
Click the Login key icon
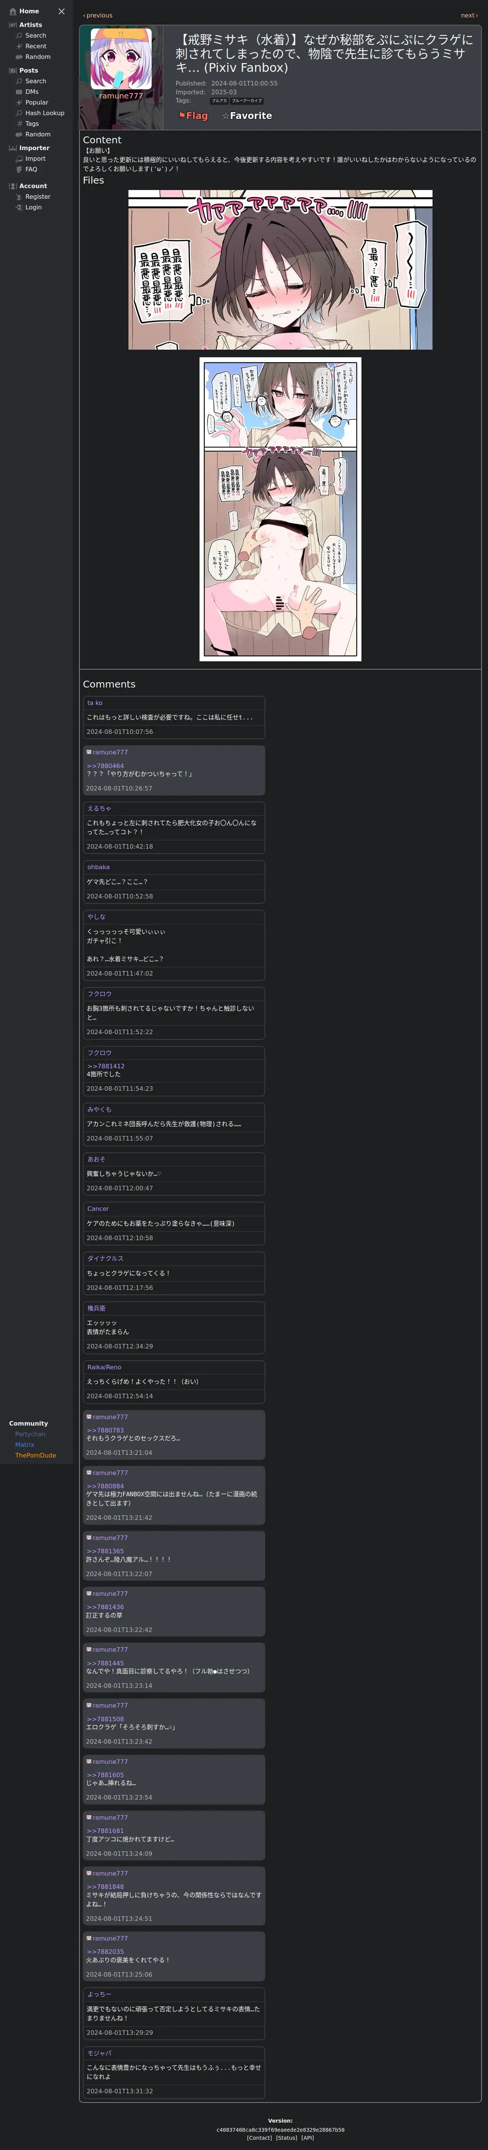pos(19,207)
